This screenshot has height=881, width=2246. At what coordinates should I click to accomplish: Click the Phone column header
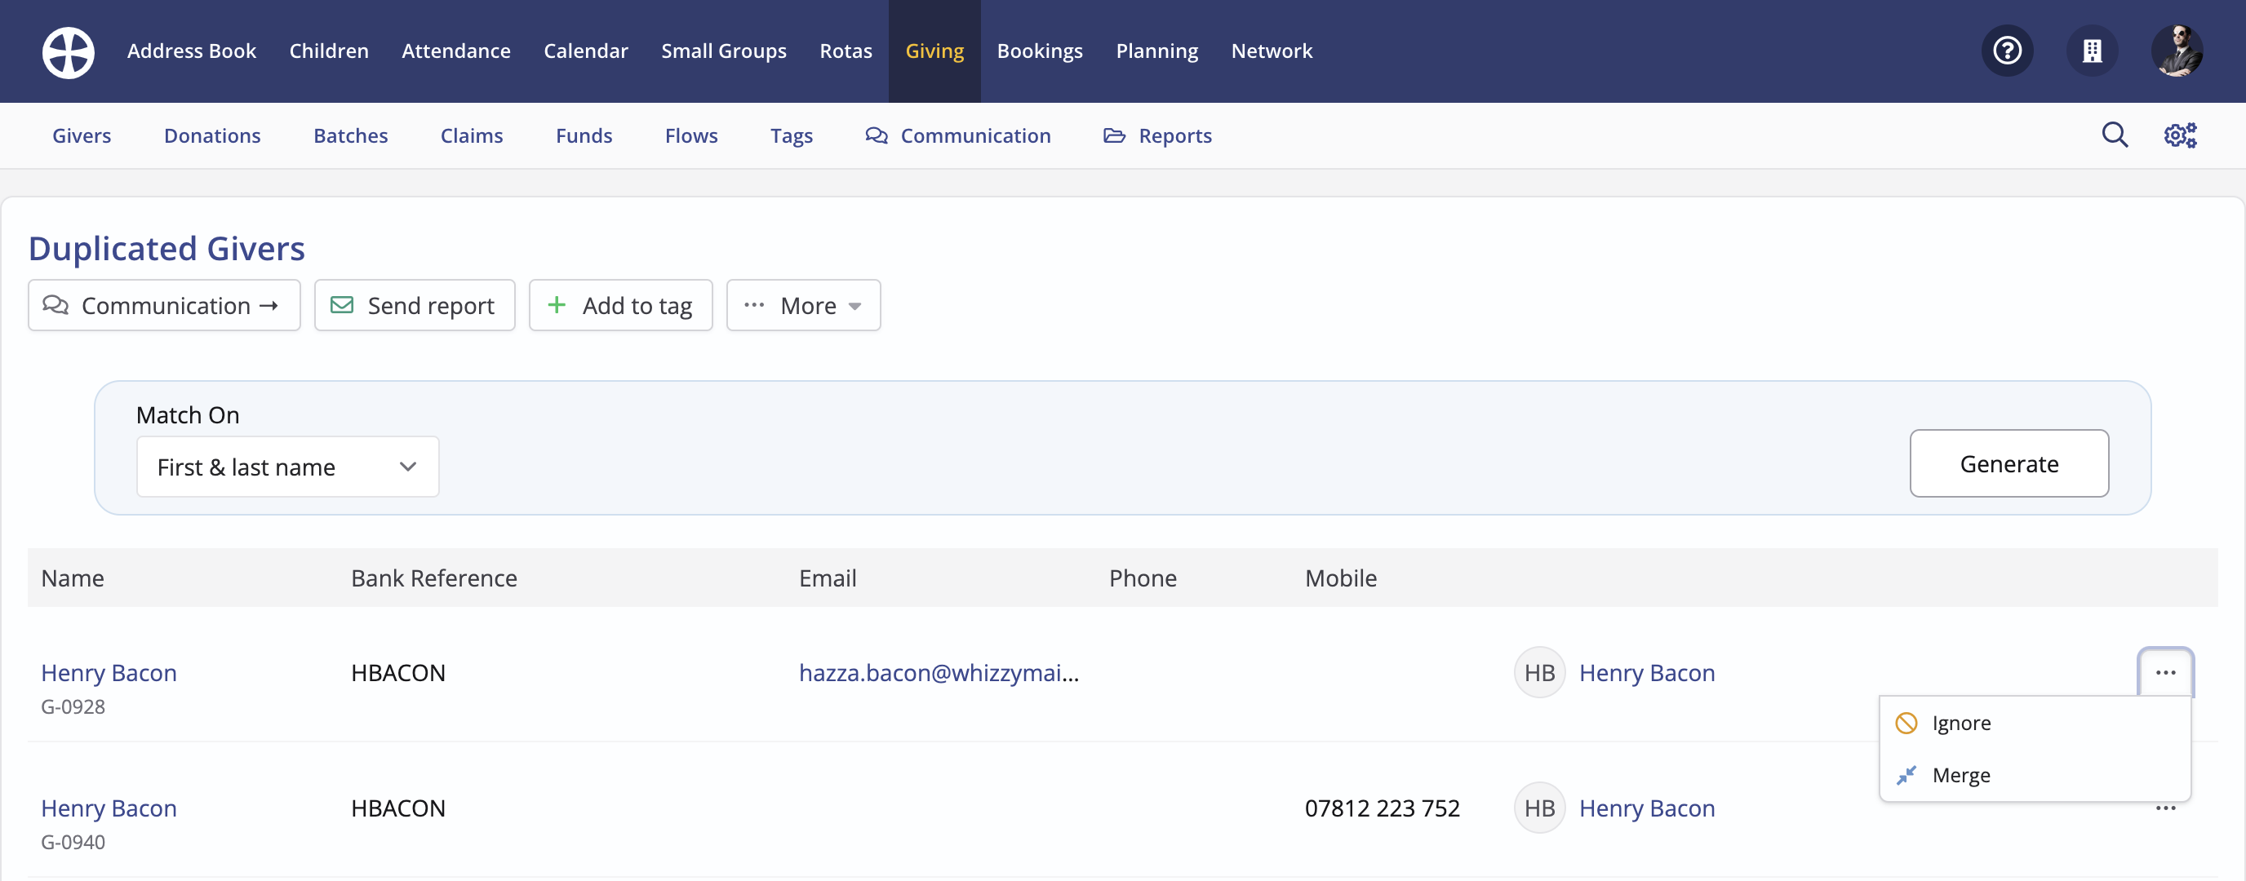click(1143, 578)
